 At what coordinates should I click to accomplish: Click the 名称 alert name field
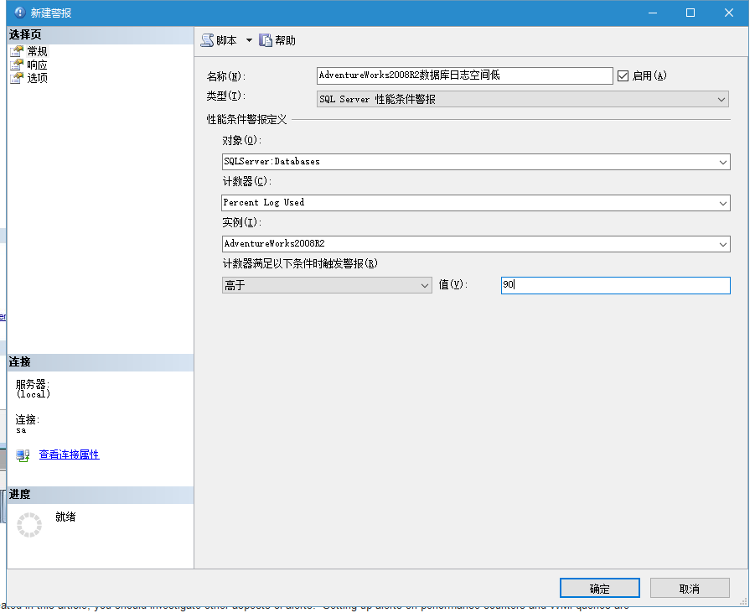coord(465,75)
